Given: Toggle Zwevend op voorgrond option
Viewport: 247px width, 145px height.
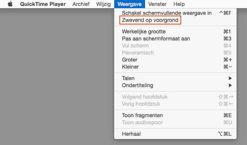Looking at the screenshot, I should click(175, 20).
